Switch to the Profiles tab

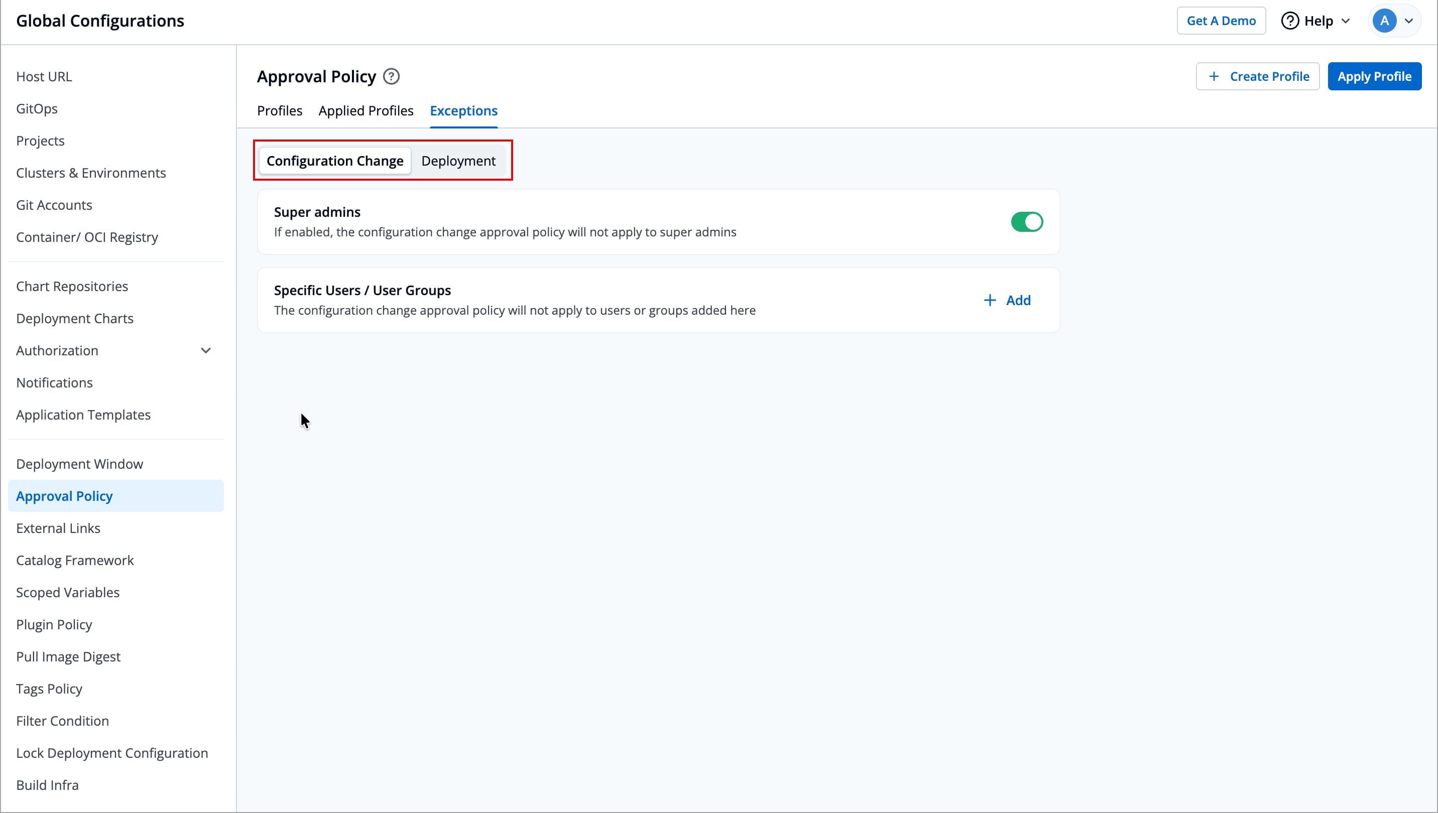[279, 110]
